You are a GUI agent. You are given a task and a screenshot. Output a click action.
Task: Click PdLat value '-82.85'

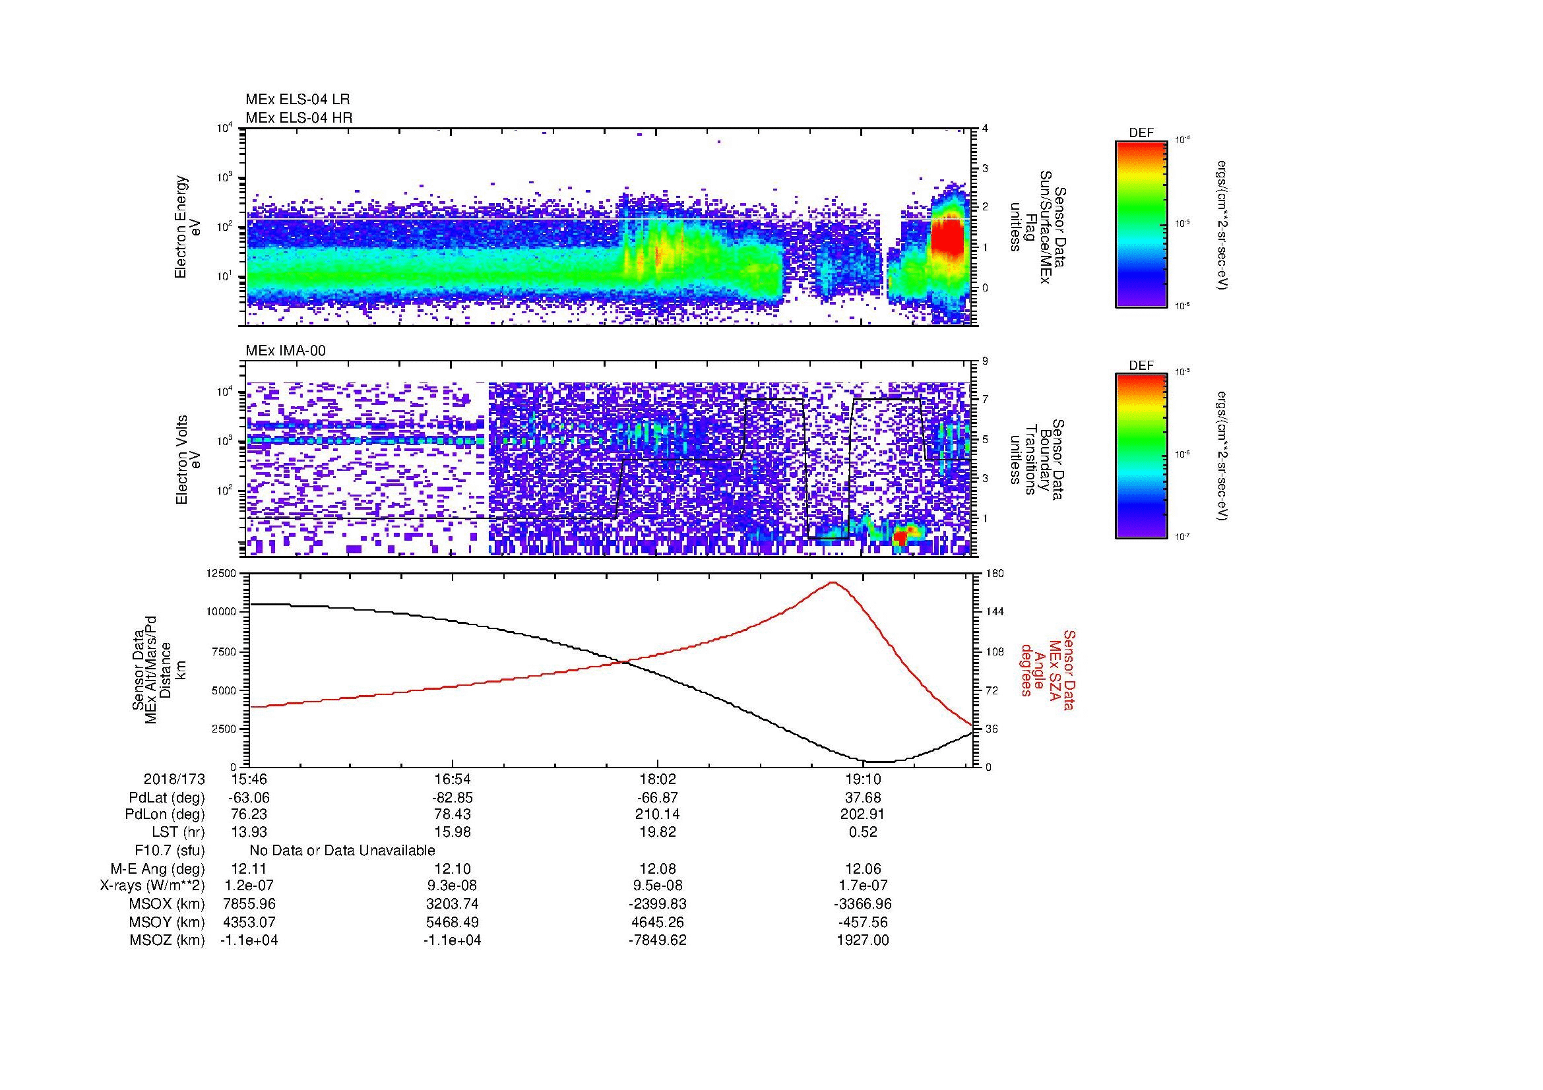[x=454, y=798]
